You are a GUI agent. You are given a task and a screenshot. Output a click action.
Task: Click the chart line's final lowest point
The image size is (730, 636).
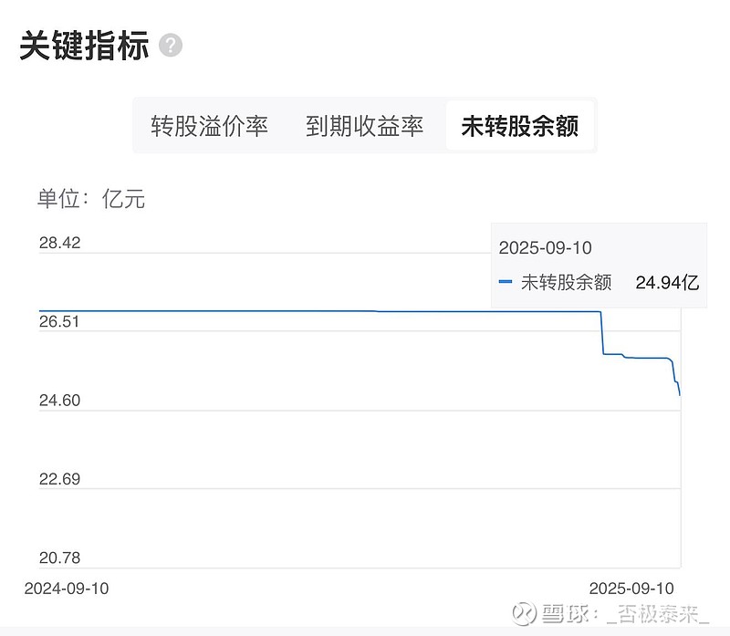coord(681,395)
